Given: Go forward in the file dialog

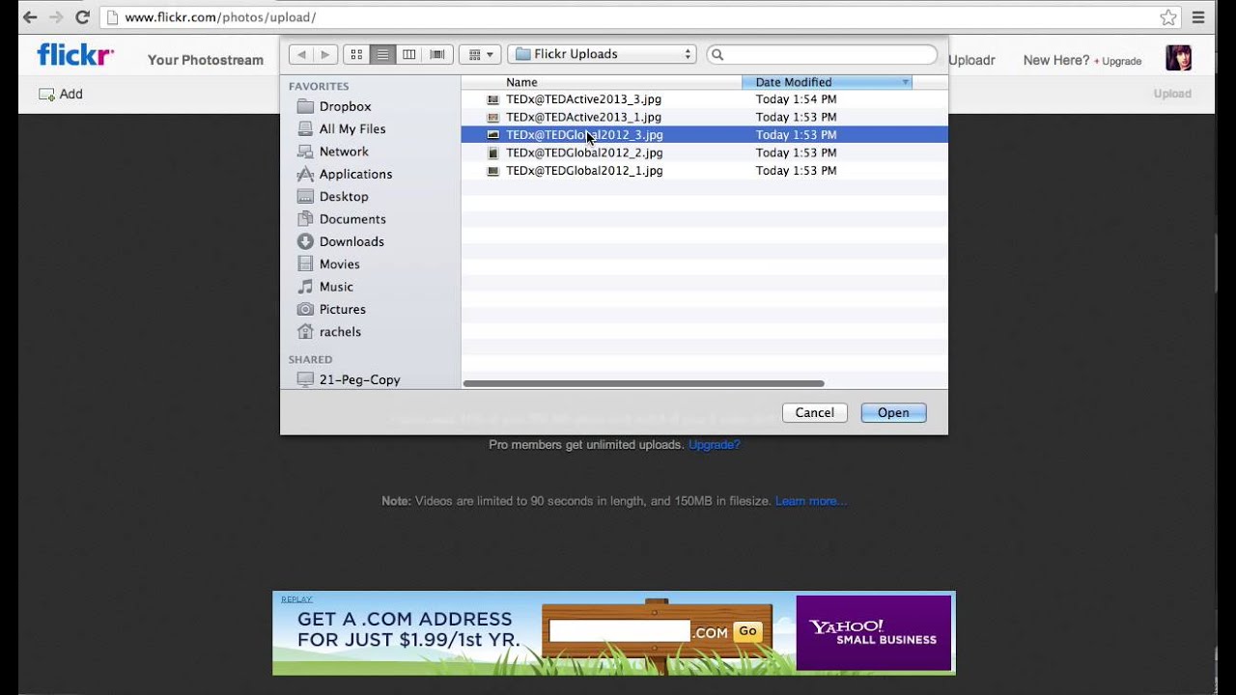Looking at the screenshot, I should [x=324, y=54].
